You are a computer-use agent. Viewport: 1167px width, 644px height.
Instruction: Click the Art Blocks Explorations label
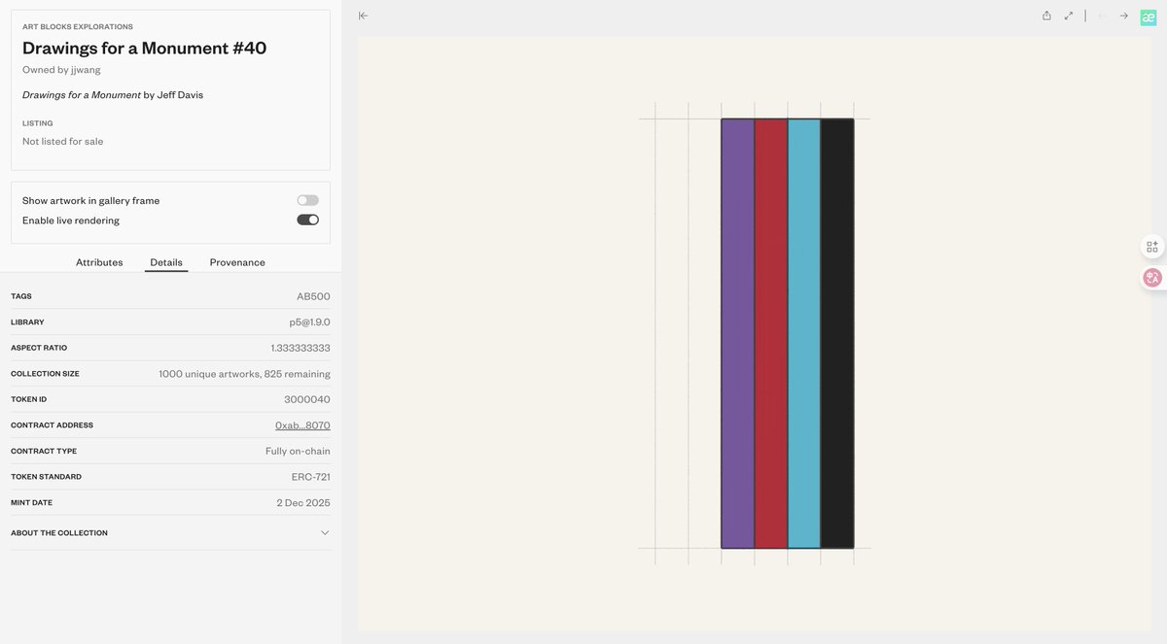tap(78, 26)
